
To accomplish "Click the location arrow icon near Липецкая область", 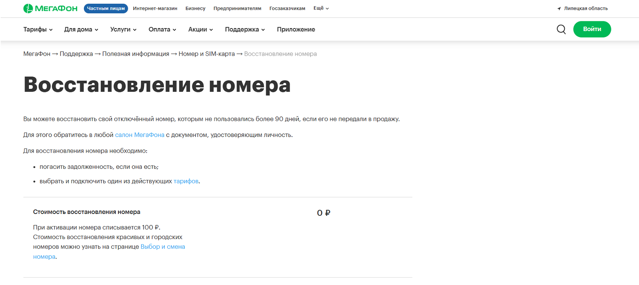I will click(x=559, y=9).
